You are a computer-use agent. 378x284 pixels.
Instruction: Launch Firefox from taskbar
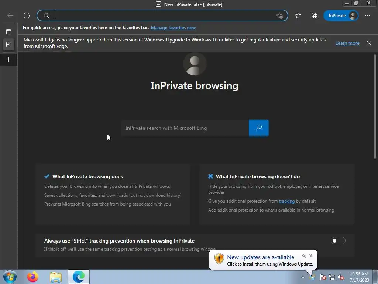[33, 277]
